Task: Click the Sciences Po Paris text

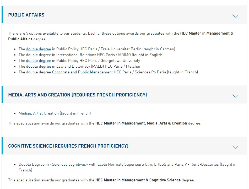Action: point(150,72)
